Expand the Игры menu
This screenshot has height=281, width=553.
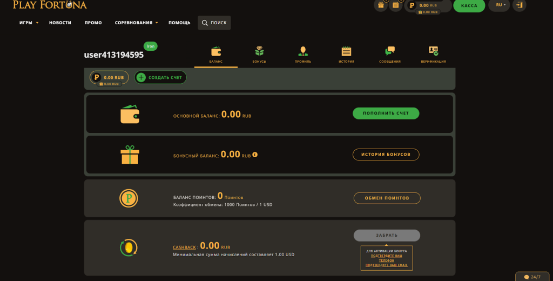(x=29, y=23)
